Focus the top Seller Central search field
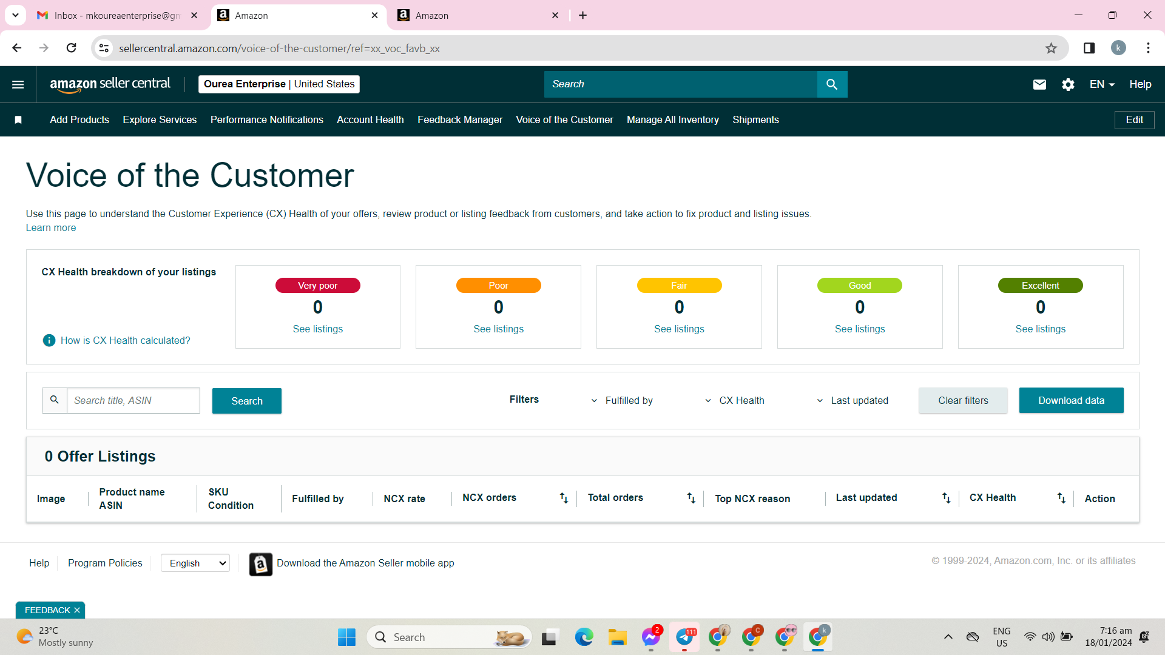This screenshot has height=655, width=1165. tap(681, 84)
